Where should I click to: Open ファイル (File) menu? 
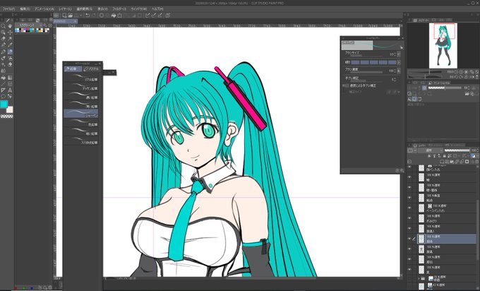[x=8, y=9]
